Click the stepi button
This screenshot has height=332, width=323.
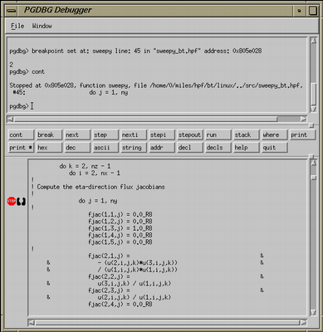(162, 135)
